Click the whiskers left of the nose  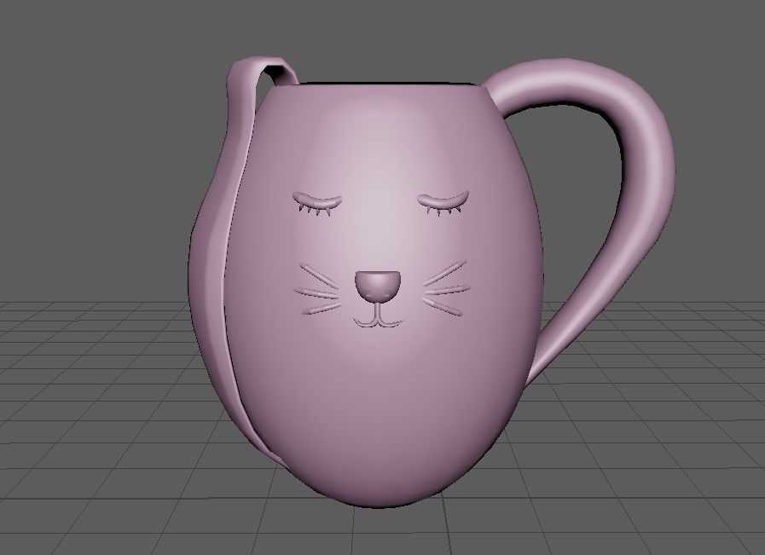318,290
